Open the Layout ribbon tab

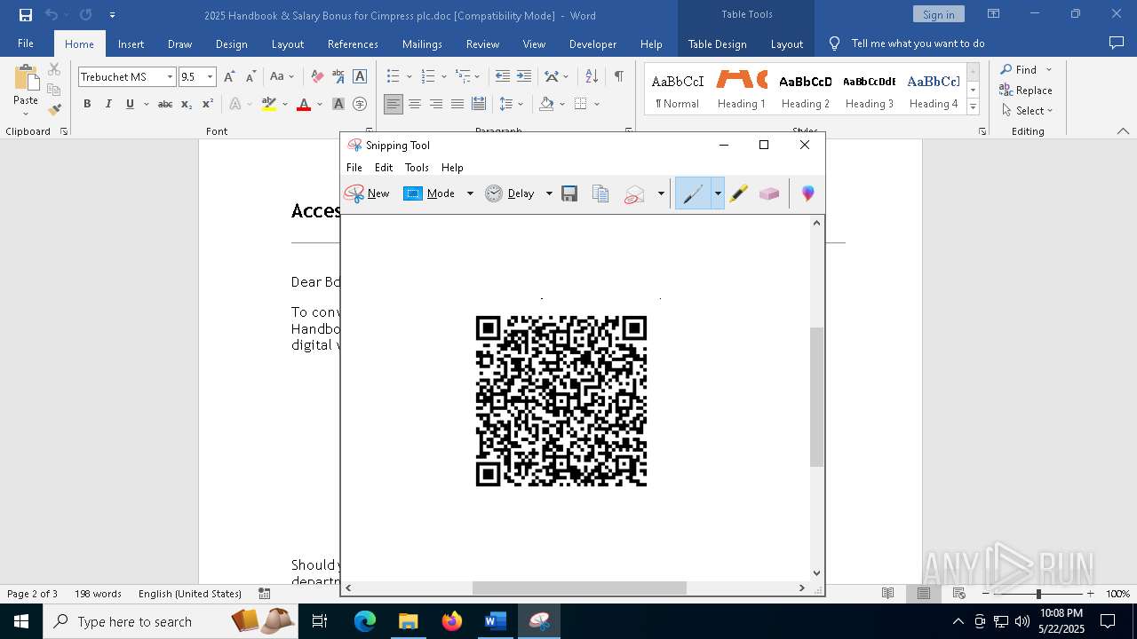287,43
